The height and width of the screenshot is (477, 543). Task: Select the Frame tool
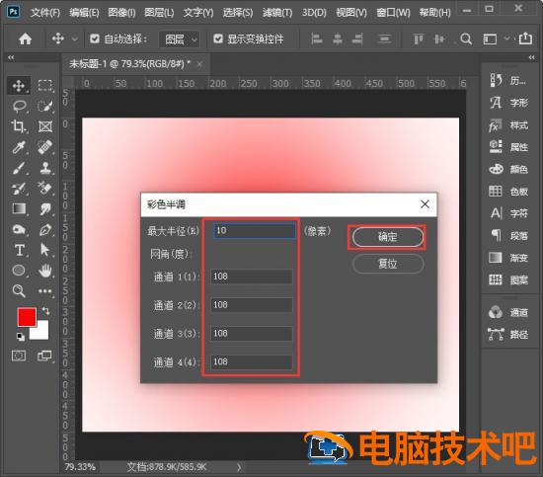pyautogui.click(x=45, y=126)
